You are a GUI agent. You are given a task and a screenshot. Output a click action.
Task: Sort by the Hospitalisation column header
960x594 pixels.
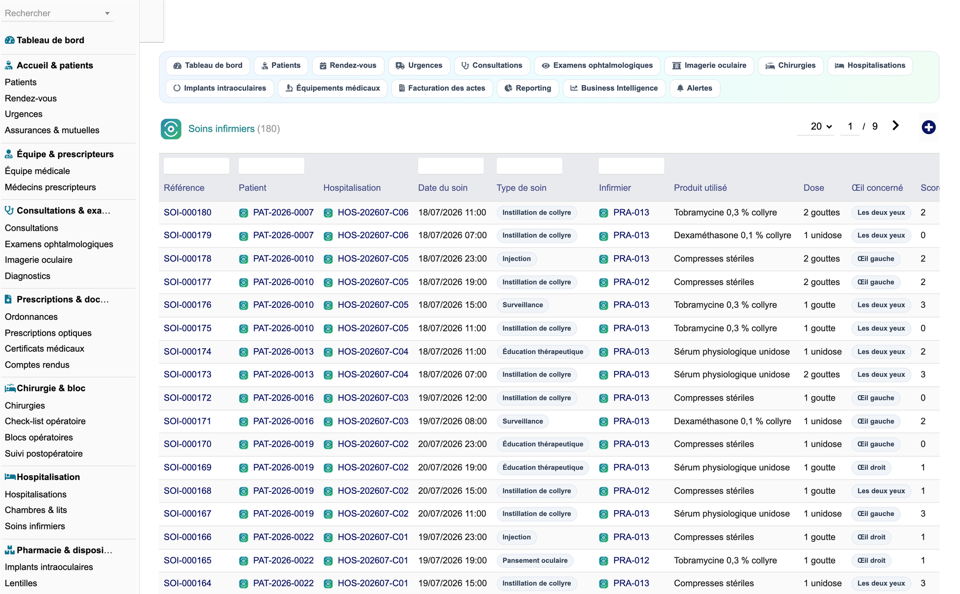point(352,188)
